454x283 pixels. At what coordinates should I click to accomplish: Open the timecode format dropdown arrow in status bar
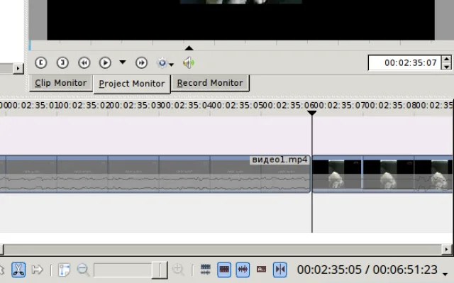click(x=445, y=274)
